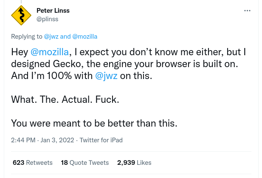
Task: View the 2,939 Likes list
Action: [x=134, y=163]
